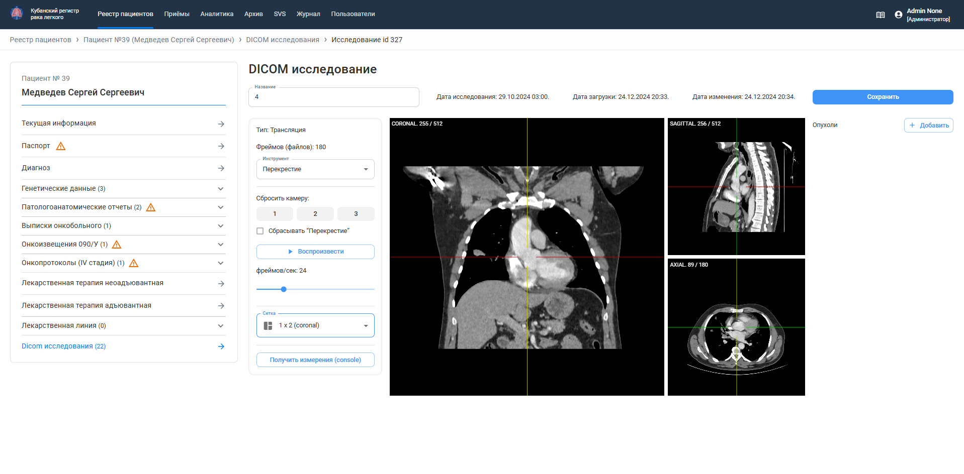
Task: Click the warning triangle next to Паспорт
Action: [x=61, y=146]
